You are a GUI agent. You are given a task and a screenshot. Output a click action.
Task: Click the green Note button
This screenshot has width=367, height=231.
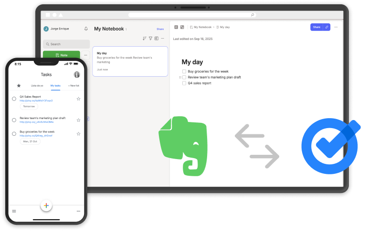[x=61, y=55]
